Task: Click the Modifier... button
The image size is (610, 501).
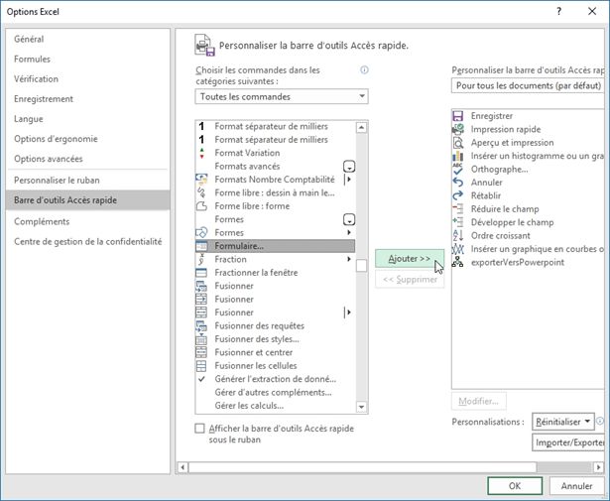Action: point(478,401)
